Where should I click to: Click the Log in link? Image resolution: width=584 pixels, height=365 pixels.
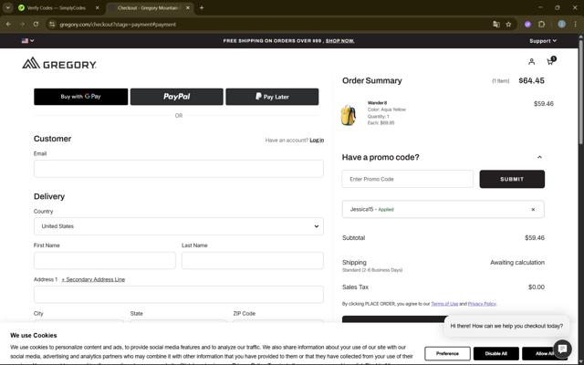(317, 140)
